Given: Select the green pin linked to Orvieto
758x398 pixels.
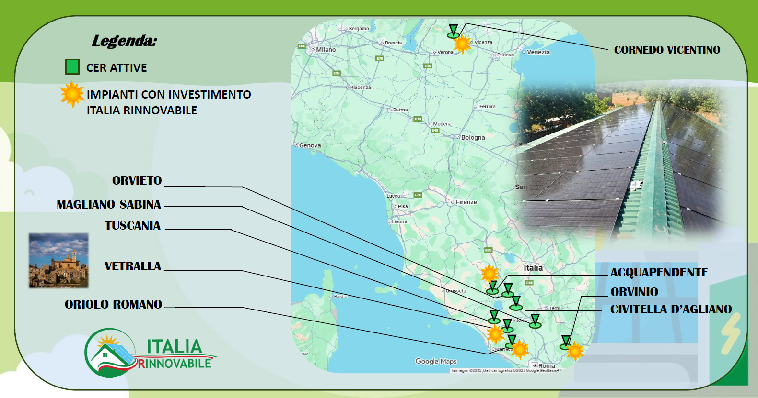Looking at the screenshot, I should [x=508, y=290].
